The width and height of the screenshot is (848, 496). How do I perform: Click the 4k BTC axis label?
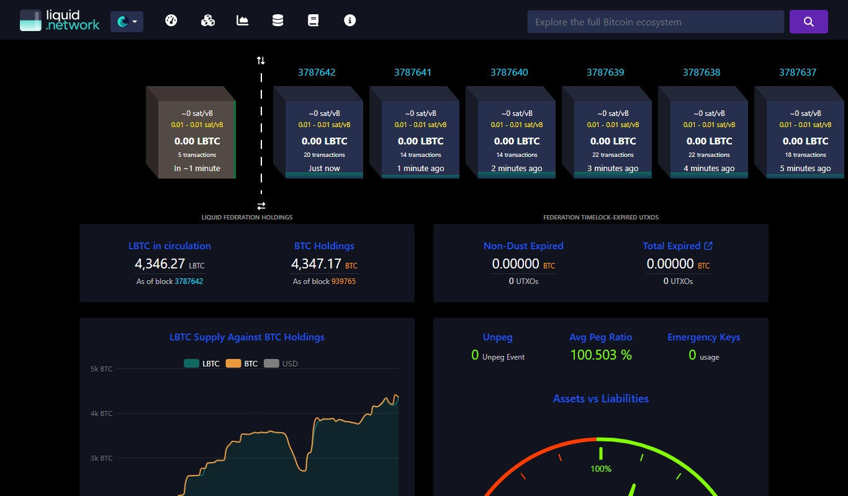101,414
